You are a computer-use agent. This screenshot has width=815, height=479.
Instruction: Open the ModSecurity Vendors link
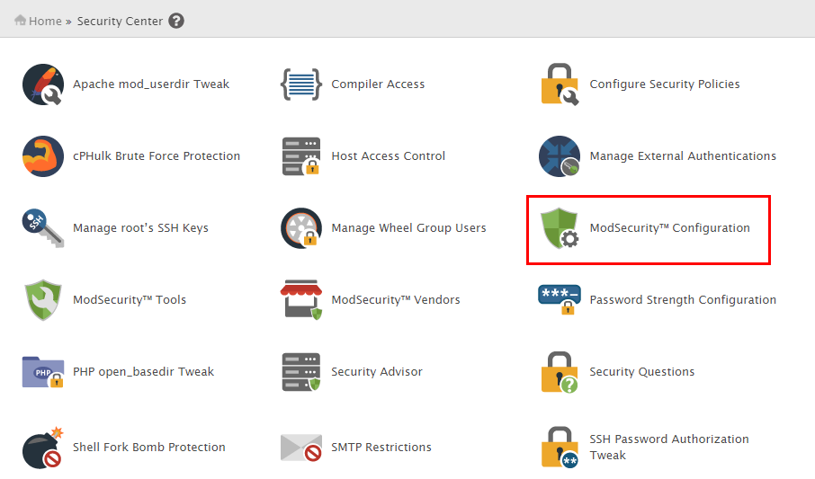(396, 300)
